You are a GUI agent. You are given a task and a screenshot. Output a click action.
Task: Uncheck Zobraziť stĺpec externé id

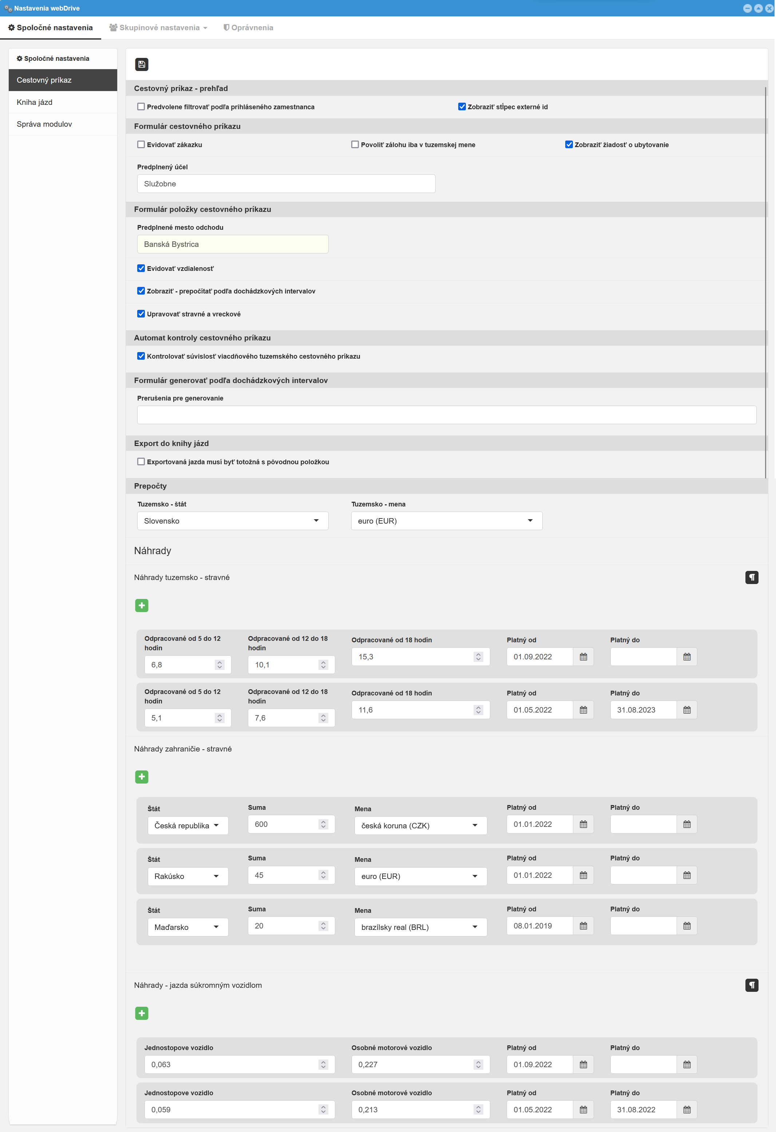(x=462, y=107)
